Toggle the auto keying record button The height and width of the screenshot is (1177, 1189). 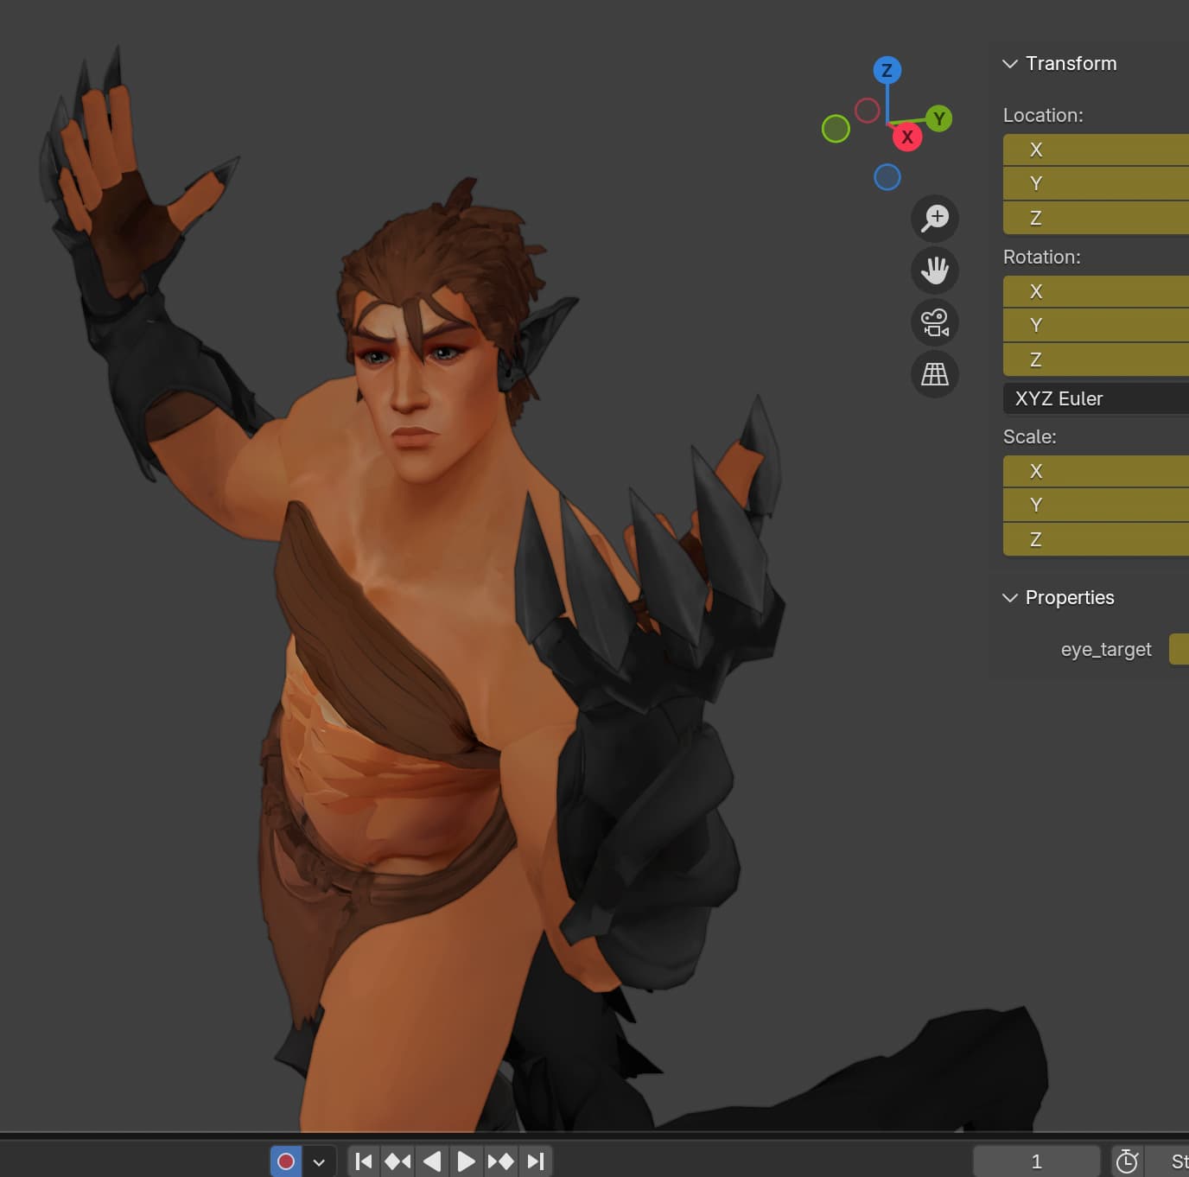pos(286,1161)
